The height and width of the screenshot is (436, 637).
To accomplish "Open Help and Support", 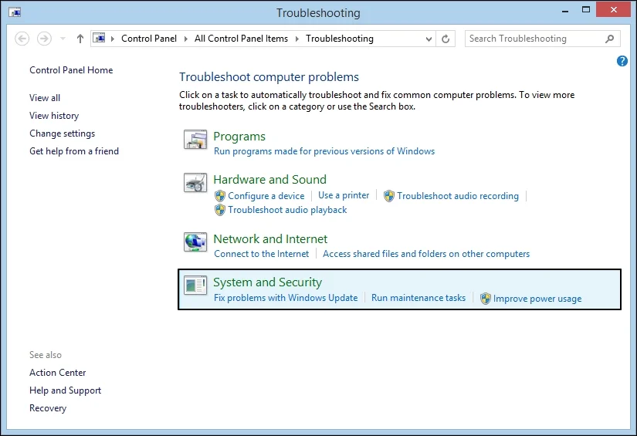I will click(x=65, y=390).
